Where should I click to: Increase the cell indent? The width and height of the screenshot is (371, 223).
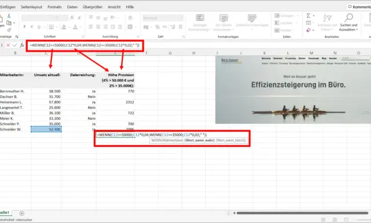(120, 27)
